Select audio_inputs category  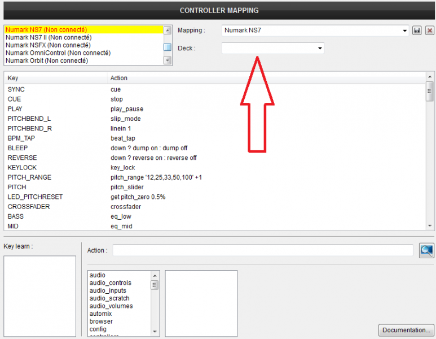tap(119, 290)
